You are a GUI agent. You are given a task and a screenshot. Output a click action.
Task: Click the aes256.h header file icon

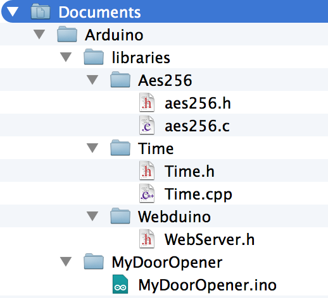click(147, 102)
